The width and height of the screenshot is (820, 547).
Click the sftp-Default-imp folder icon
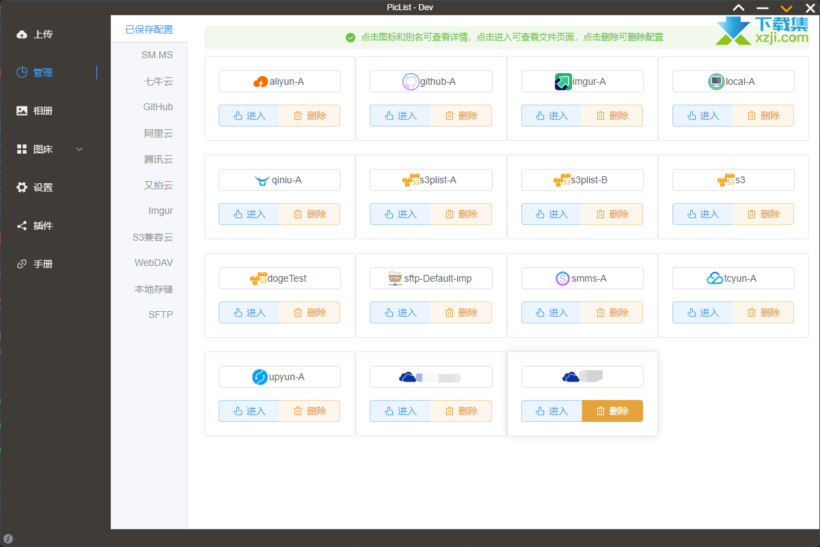pyautogui.click(x=395, y=278)
